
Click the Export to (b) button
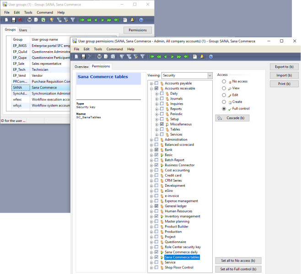point(284,67)
